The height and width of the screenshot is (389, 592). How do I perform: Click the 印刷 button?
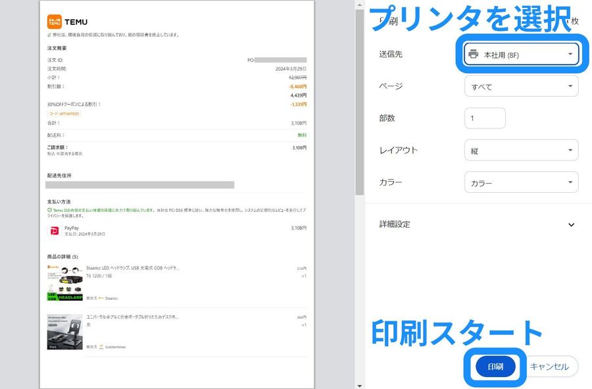click(x=495, y=367)
